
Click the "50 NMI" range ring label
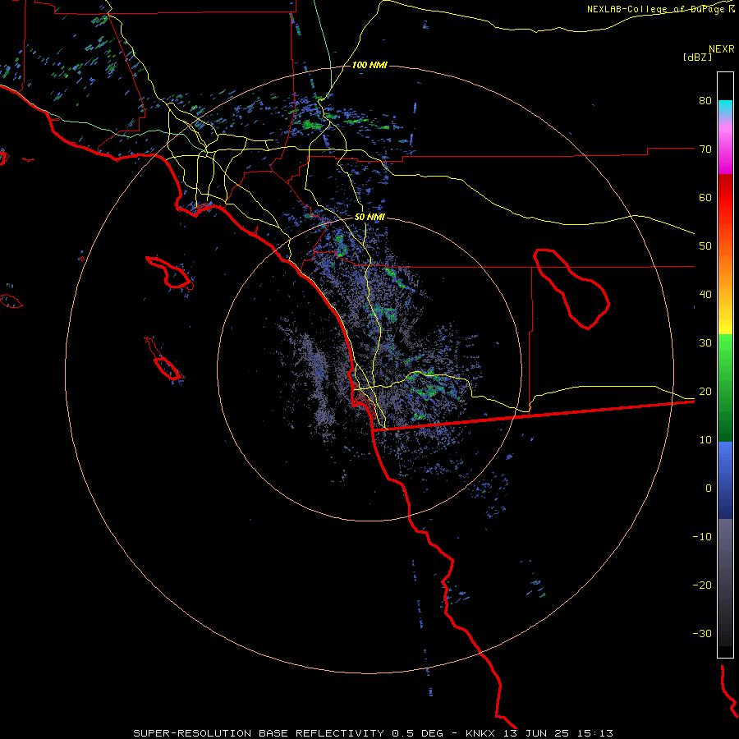click(x=369, y=218)
